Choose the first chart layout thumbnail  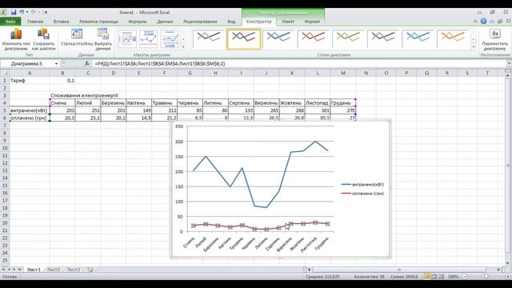pyautogui.click(x=127, y=39)
